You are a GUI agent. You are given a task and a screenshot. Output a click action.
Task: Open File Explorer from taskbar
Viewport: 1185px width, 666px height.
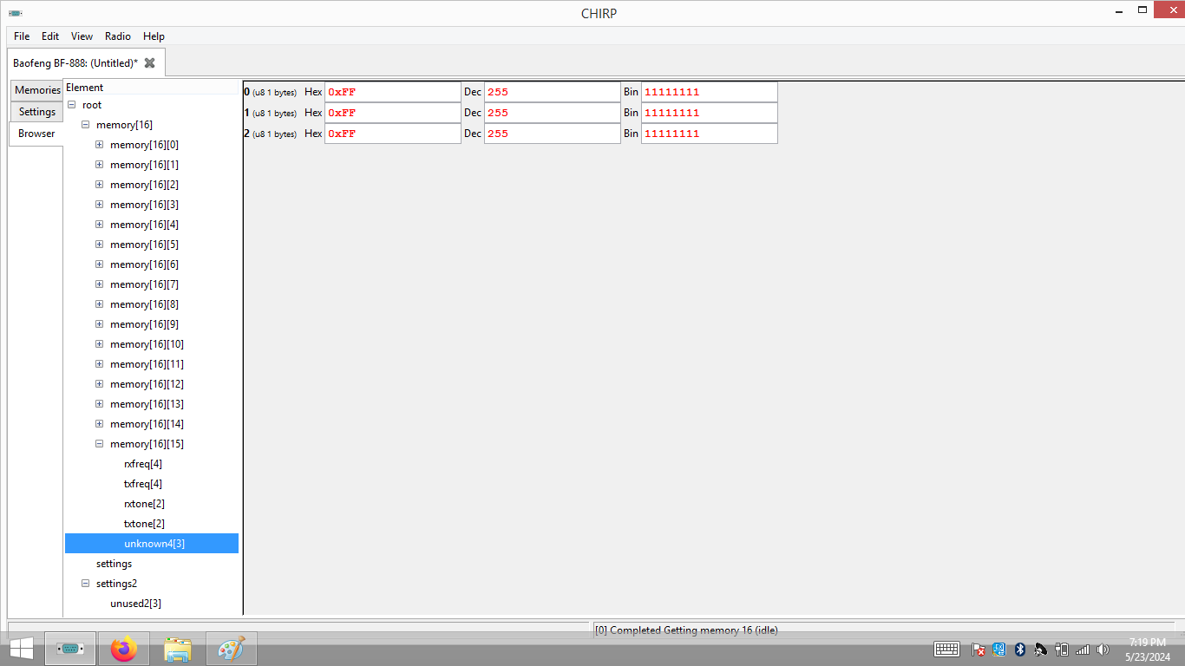pyautogui.click(x=178, y=649)
